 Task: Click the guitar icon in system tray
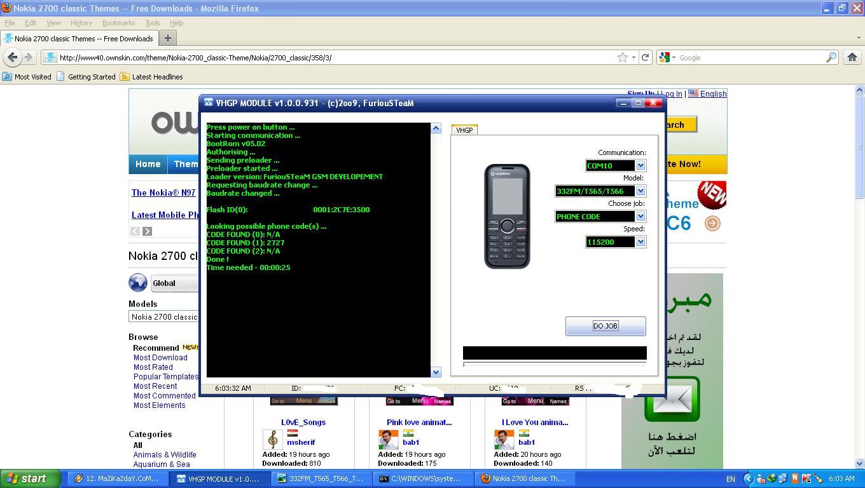point(819,478)
